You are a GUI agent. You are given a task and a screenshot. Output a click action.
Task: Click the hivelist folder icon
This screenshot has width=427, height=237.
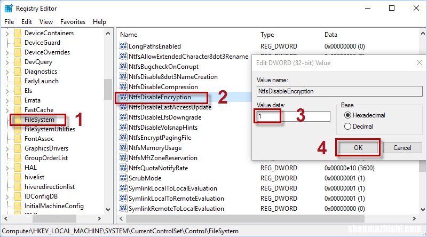pyautogui.click(x=18, y=177)
